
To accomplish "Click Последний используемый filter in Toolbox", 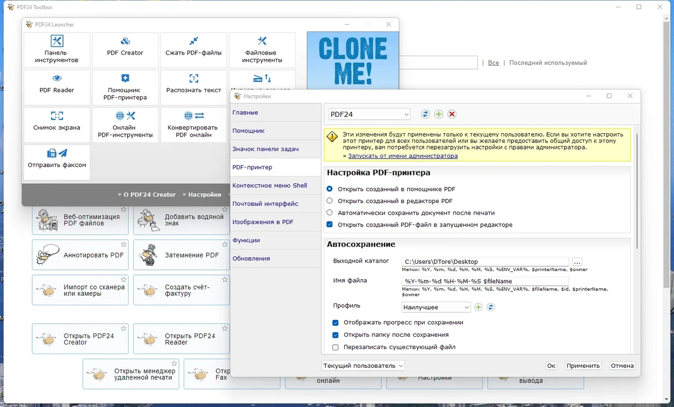I will coord(548,63).
